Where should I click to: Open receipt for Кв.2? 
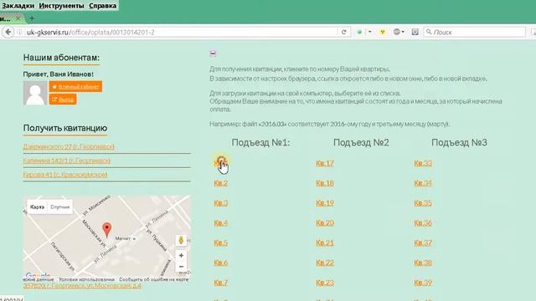click(x=221, y=183)
